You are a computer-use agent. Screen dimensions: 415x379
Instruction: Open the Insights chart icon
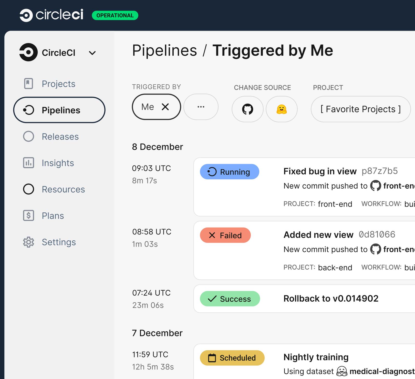coord(28,163)
